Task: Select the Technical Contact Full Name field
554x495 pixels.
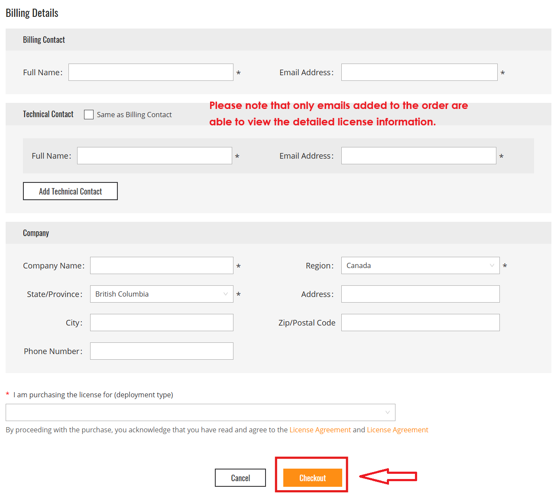Action: point(154,155)
